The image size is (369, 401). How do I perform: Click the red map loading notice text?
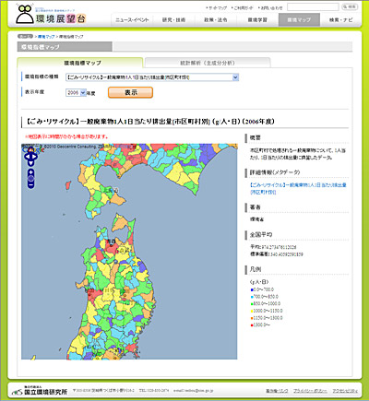[x=66, y=136]
